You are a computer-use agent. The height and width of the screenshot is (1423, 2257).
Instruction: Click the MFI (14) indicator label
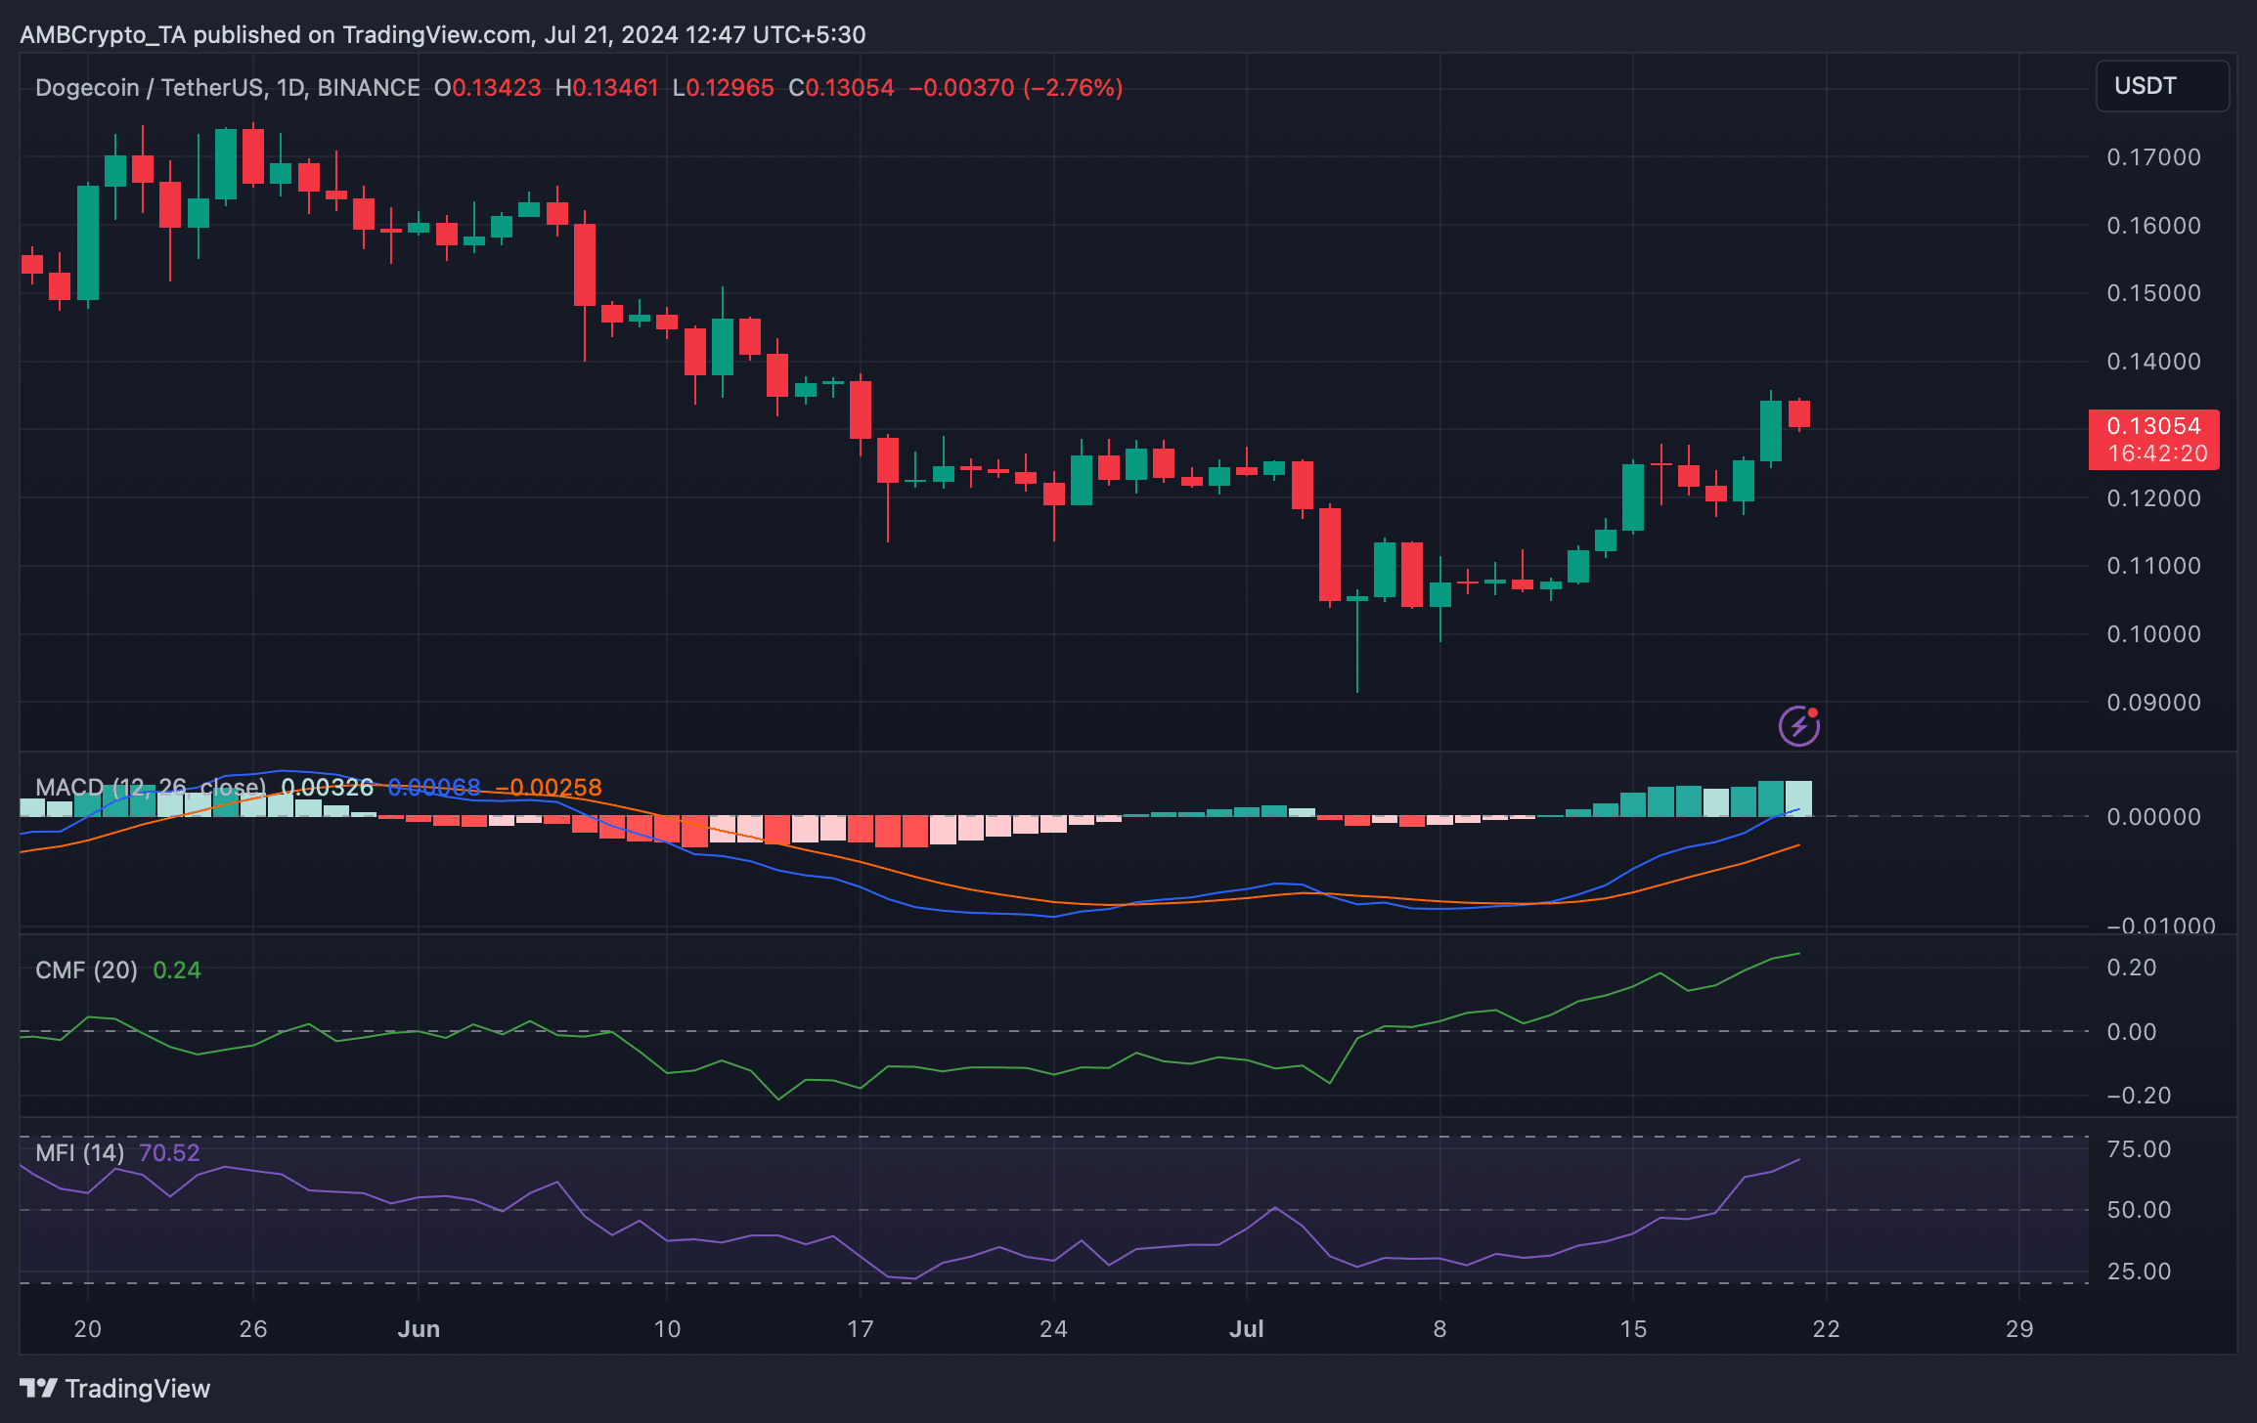click(79, 1153)
